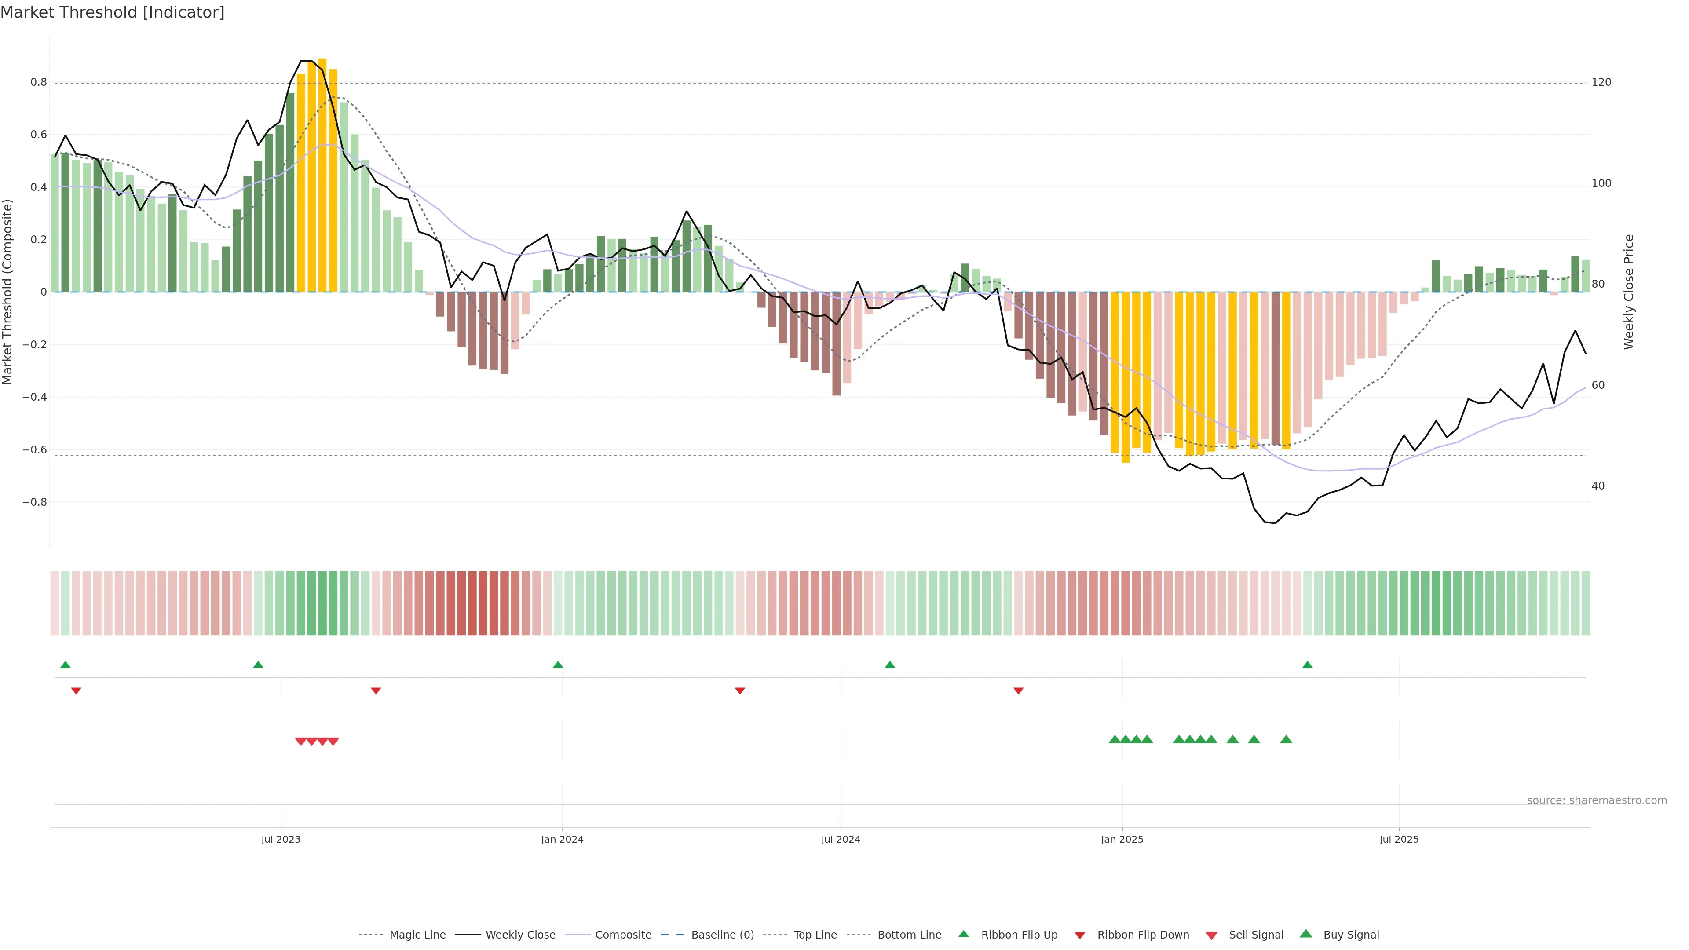Click the source: sharemaestro.com text
This screenshot has height=950, width=1689.
click(x=1597, y=800)
